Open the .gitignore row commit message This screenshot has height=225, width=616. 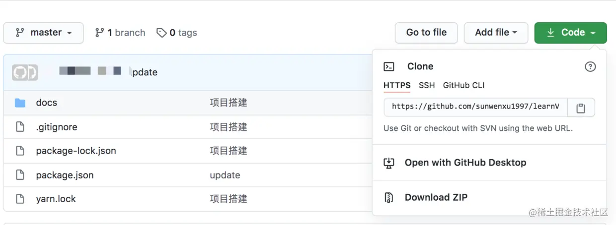229,127
